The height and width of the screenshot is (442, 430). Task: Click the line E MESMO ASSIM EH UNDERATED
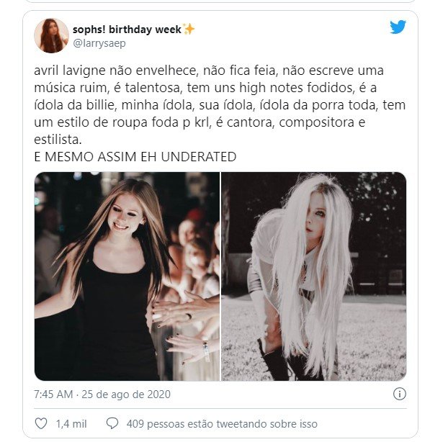point(135,157)
